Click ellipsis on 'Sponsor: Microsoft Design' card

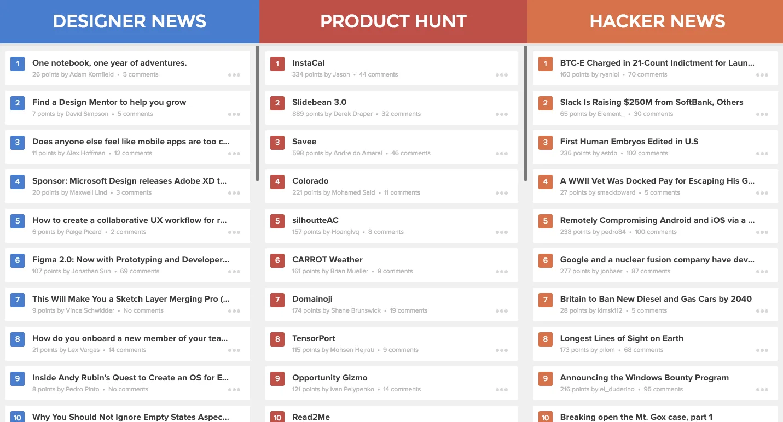point(234,193)
